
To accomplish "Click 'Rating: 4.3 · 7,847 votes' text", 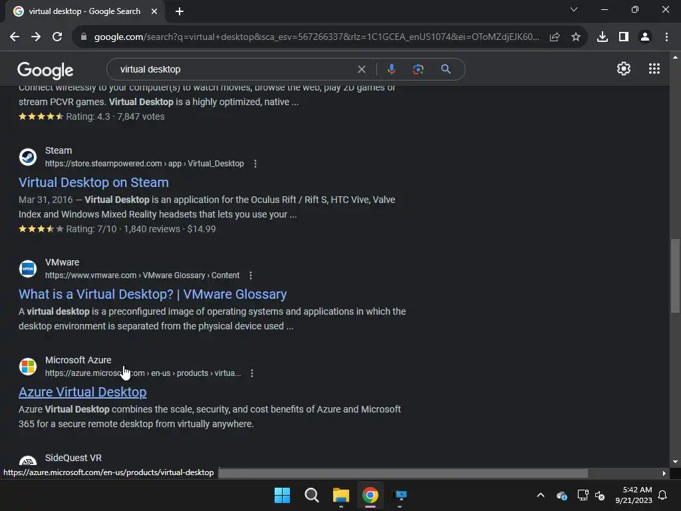I will tap(115, 116).
